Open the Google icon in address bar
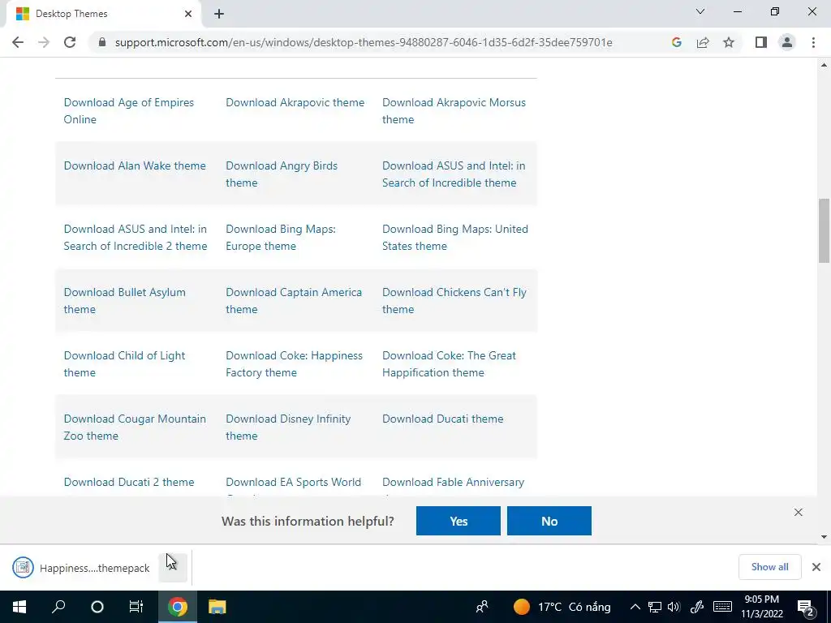Image resolution: width=831 pixels, height=623 pixels. click(x=676, y=42)
